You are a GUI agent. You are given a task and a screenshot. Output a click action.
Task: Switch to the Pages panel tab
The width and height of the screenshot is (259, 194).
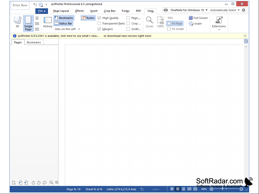coord(18,42)
